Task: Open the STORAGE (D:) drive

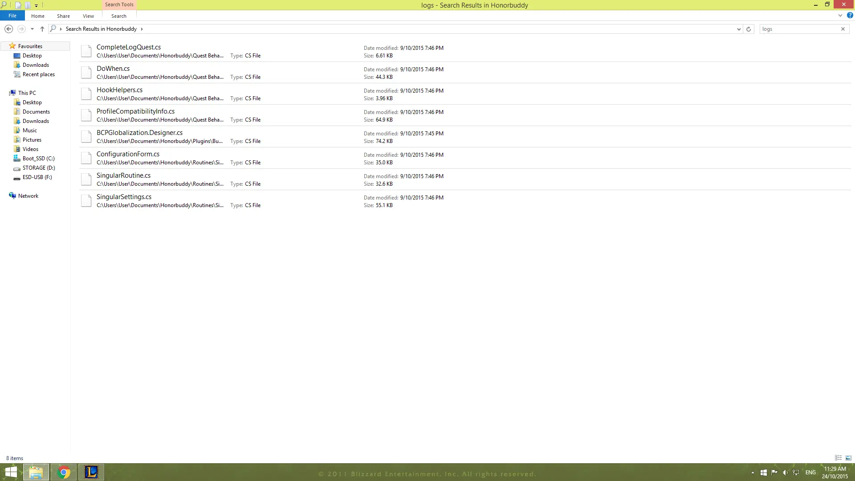Action: pos(39,168)
